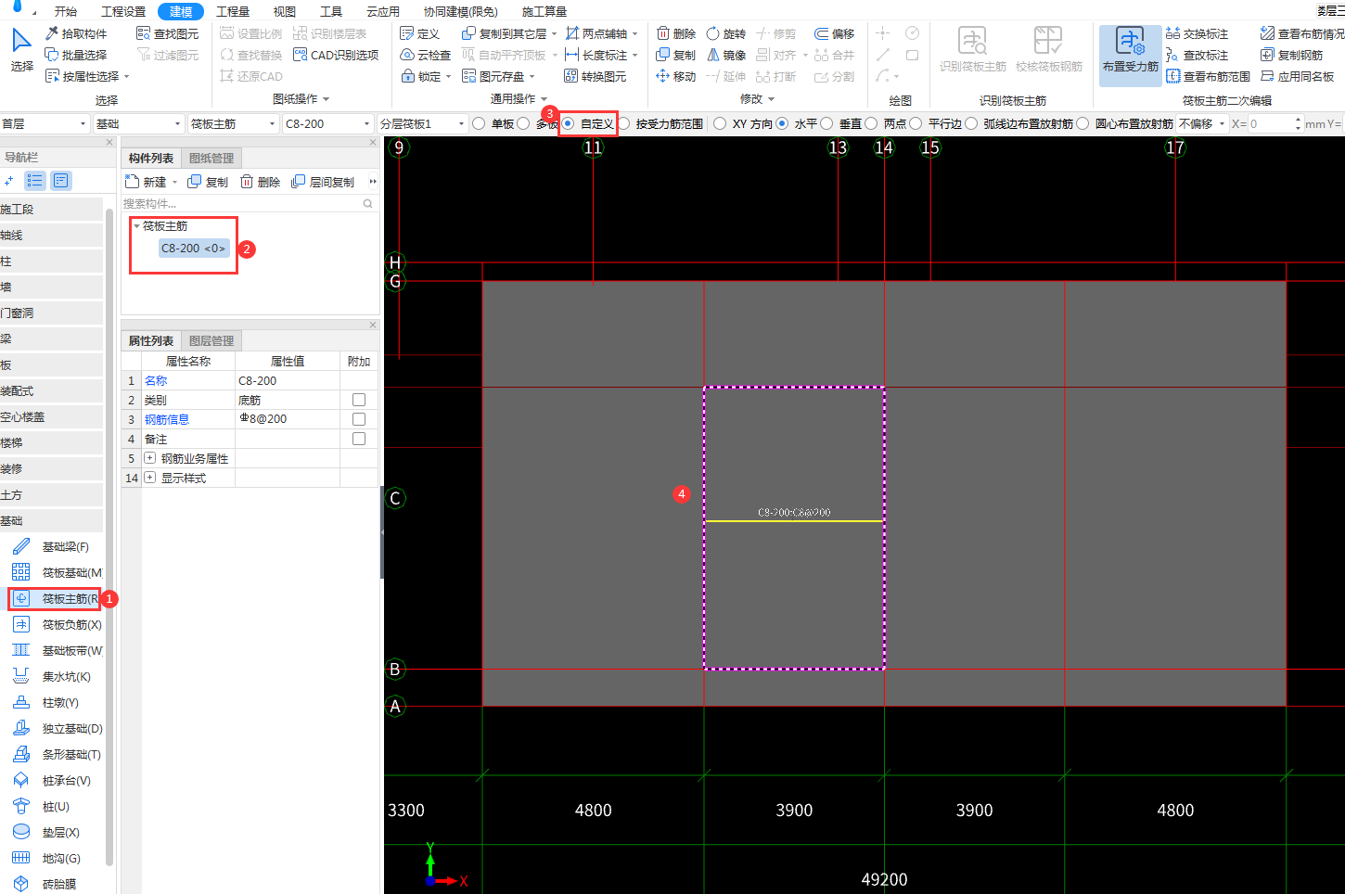Run 云检查 cloud check

(x=425, y=55)
